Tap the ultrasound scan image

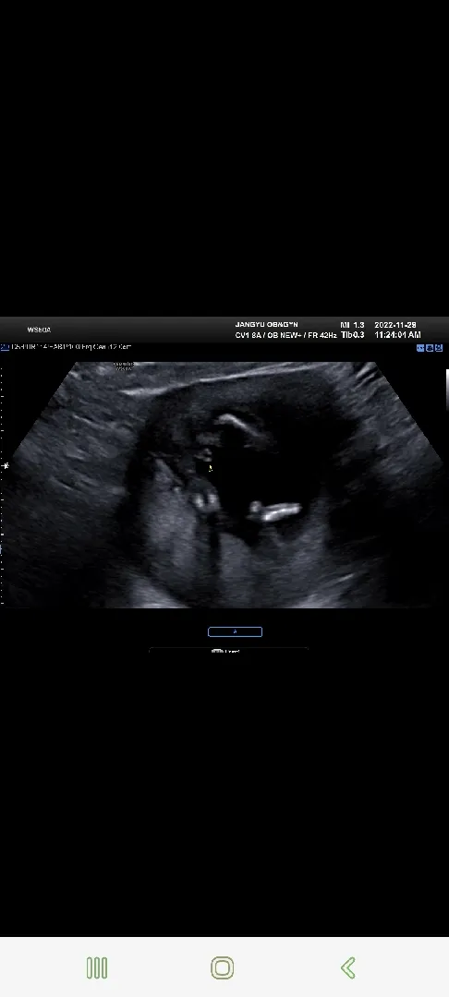(224, 485)
